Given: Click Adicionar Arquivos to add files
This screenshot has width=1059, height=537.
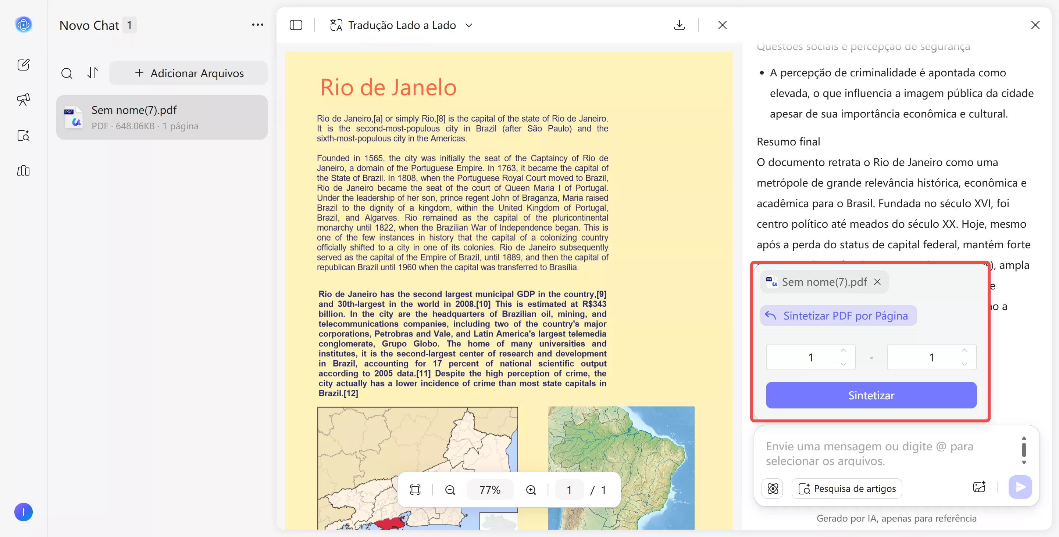Looking at the screenshot, I should 189,73.
